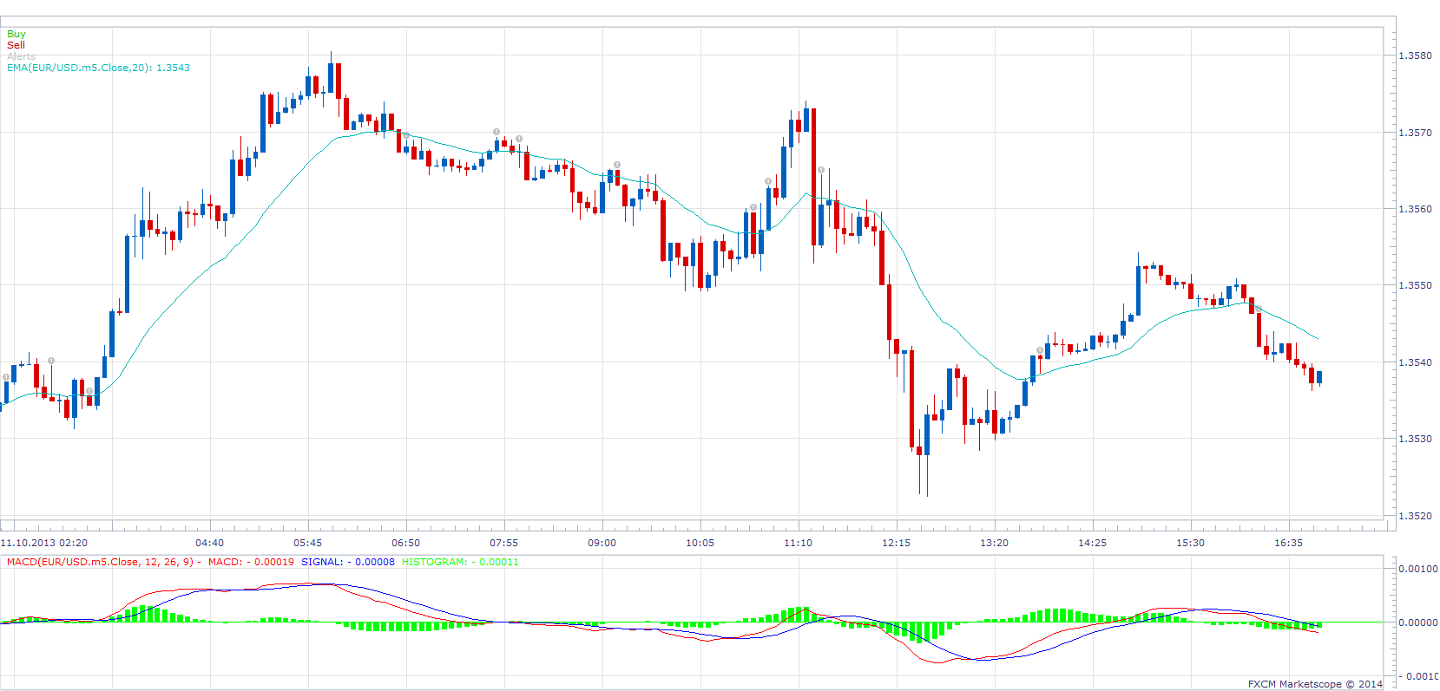Click the alert marker above the 13:50 candle

point(1040,350)
